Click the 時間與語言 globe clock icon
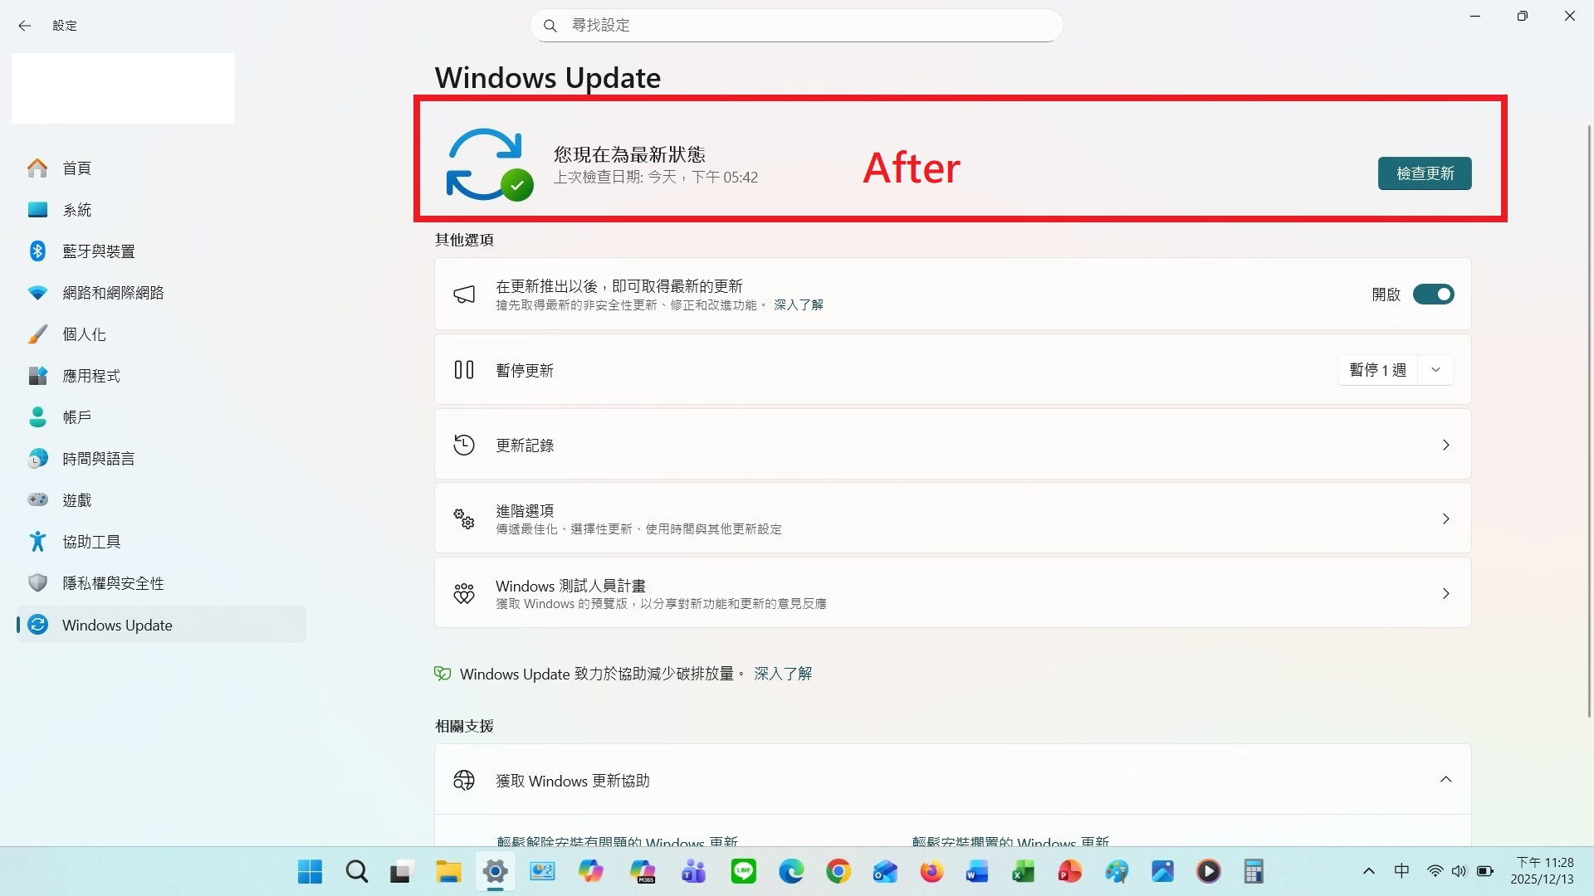Screen dimensions: 1594x896 37,459
